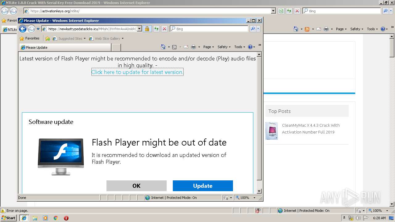The height and width of the screenshot is (222, 395).
Task: Click the main window address bar
Action: point(148,11)
